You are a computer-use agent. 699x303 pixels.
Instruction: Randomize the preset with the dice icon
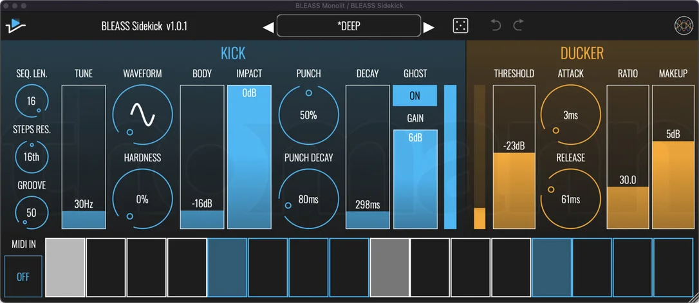[x=460, y=26]
